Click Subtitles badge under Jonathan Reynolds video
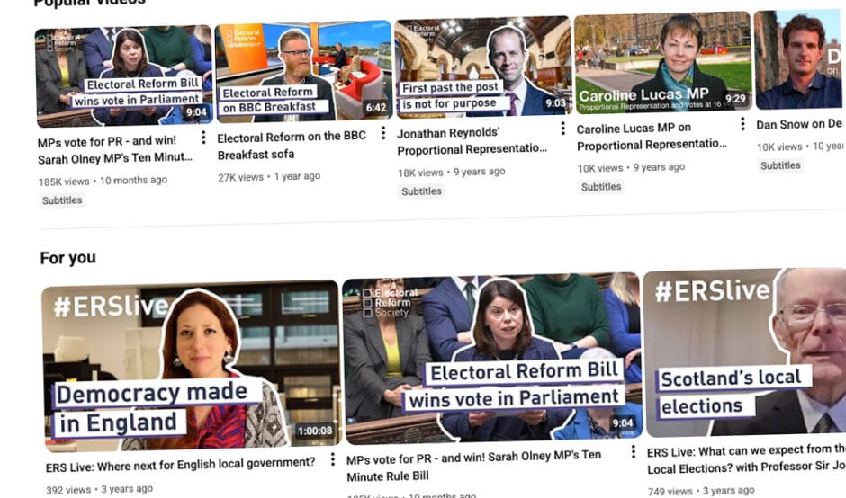846x498 pixels. 421,191
